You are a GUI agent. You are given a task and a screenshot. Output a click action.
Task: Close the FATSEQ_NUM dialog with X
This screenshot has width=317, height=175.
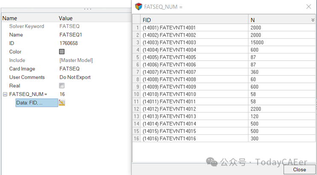[308, 7]
